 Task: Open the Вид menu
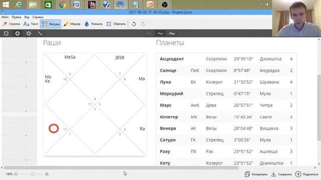(x=27, y=17)
